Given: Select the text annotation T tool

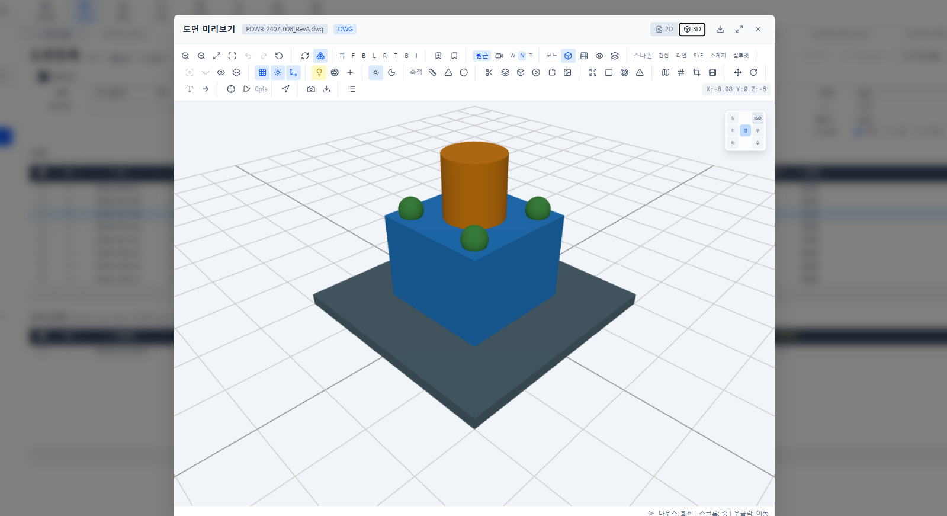Looking at the screenshot, I should 190,89.
